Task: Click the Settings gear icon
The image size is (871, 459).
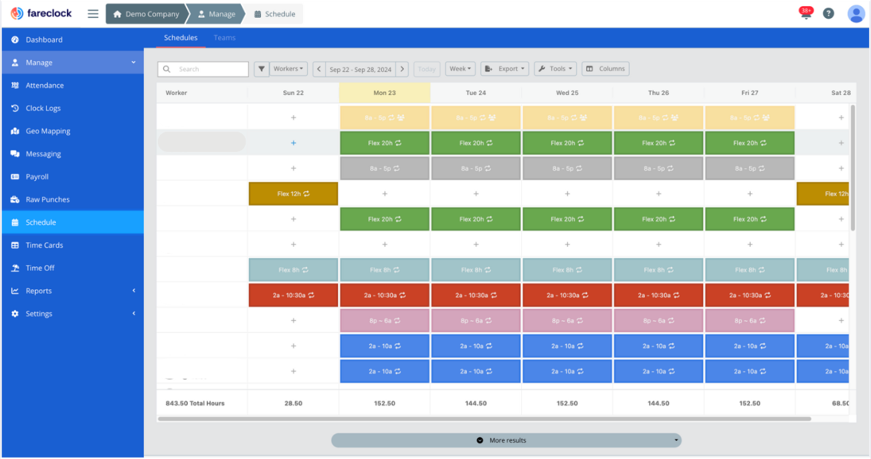Action: point(15,314)
